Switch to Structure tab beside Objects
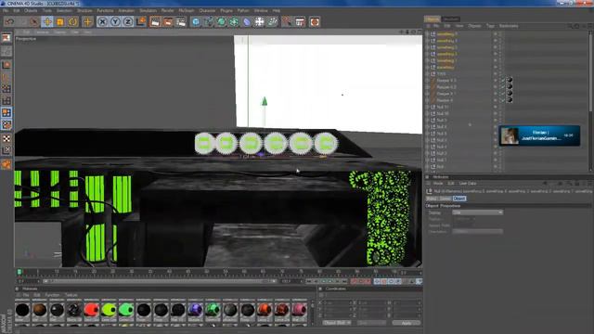The width and height of the screenshot is (594, 334). (x=451, y=19)
